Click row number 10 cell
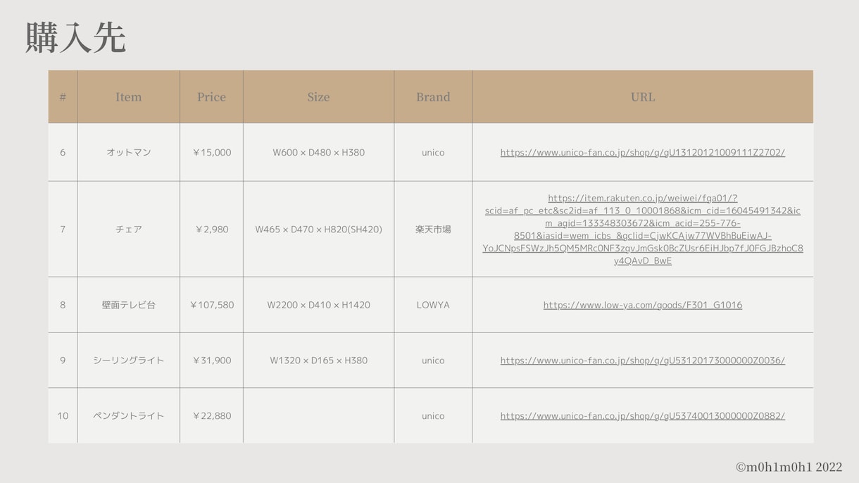 pyautogui.click(x=63, y=416)
